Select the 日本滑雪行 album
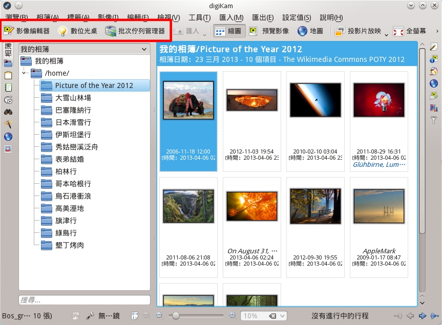The width and height of the screenshot is (442, 325). [66, 122]
